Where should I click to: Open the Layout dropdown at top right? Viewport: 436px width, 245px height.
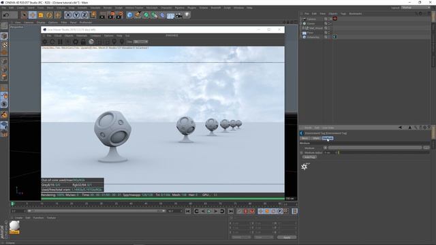click(x=416, y=7)
